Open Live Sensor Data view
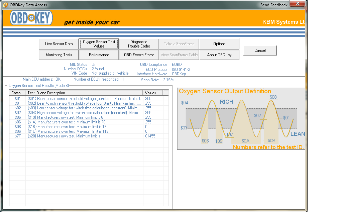The height and width of the screenshot is (212, 337). tap(59, 44)
